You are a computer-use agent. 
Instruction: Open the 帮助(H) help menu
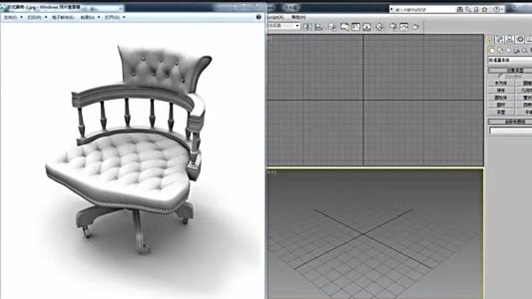(299, 17)
